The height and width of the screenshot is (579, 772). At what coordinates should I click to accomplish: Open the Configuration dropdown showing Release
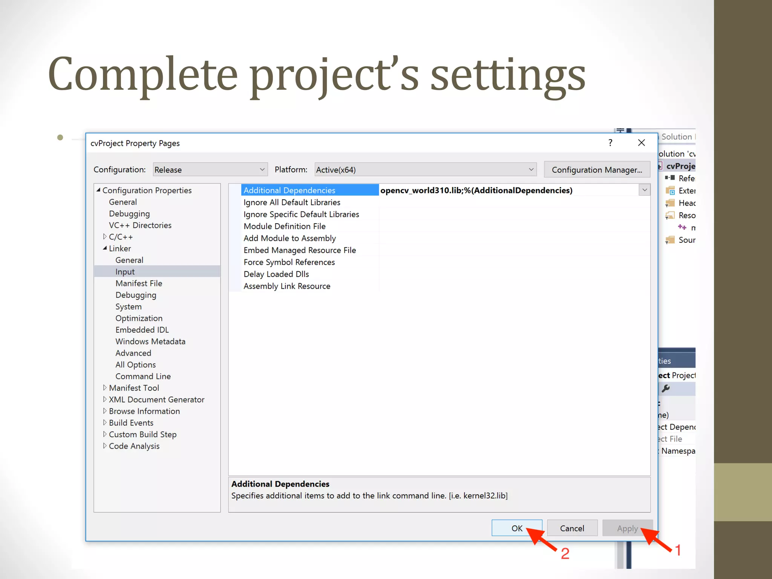coord(210,170)
